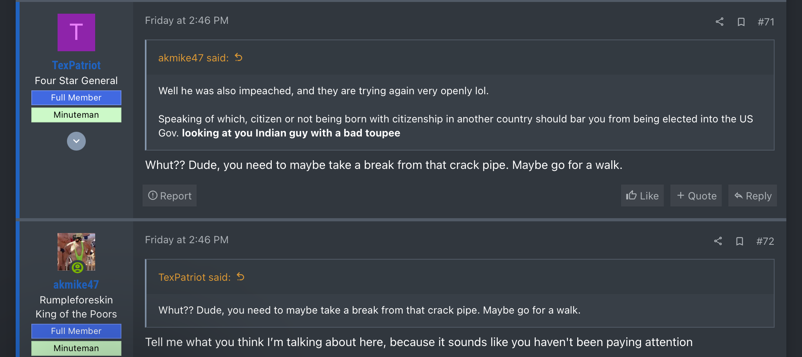Jump to TexPatriot's original quoted post arrow
The height and width of the screenshot is (357, 802).
240,277
